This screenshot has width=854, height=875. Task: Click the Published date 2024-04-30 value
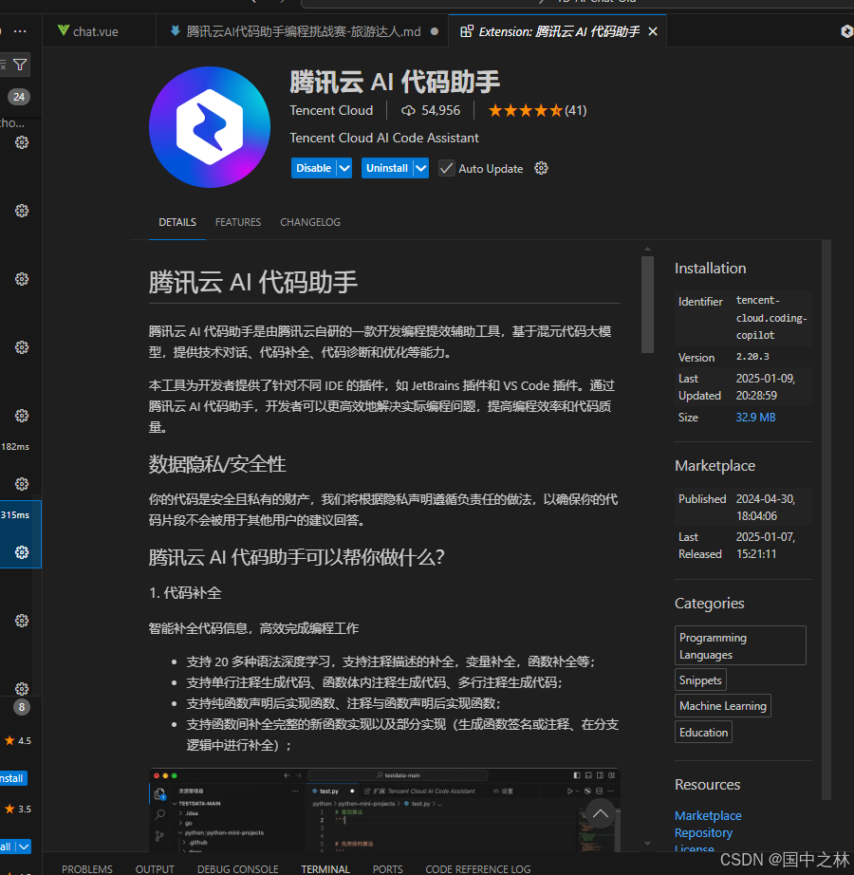(x=766, y=508)
